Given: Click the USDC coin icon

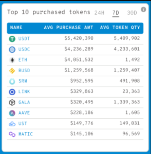Looking at the screenshot, I should 12,50.
